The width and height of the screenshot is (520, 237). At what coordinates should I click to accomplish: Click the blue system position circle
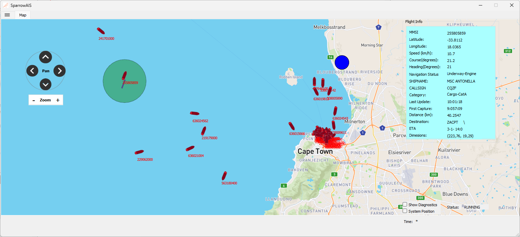tap(342, 62)
